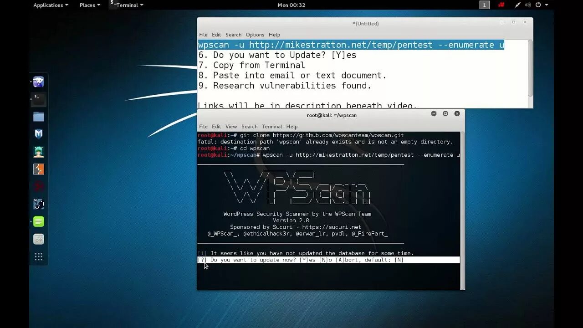Minimize the terminal window
Image resolution: width=583 pixels, height=328 pixels.
(x=434, y=114)
